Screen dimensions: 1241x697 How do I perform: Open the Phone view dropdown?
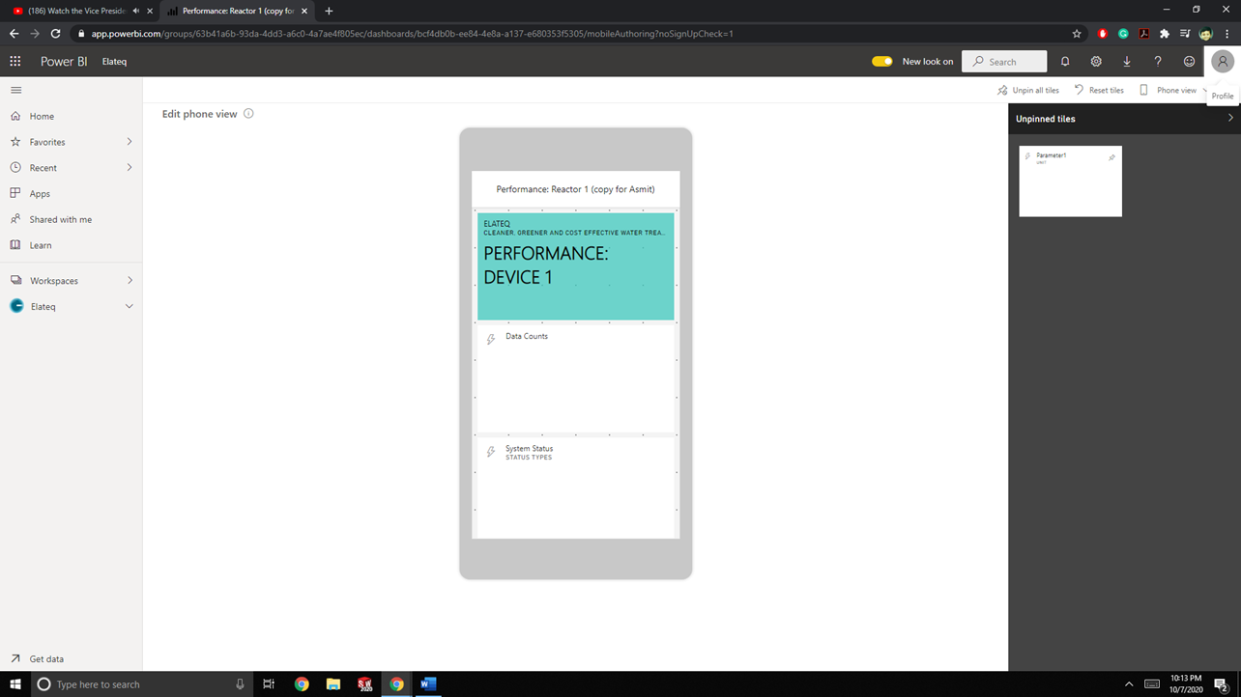(x=1173, y=90)
